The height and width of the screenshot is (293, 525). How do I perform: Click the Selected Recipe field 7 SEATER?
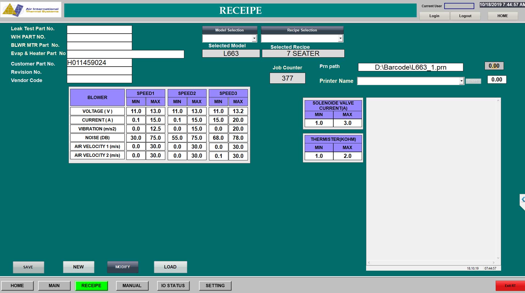(303, 53)
